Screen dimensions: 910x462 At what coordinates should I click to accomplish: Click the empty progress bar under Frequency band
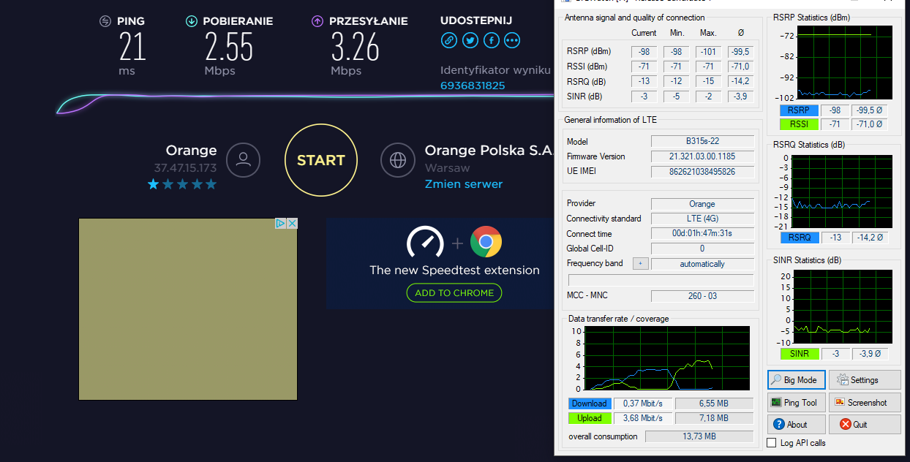coord(661,280)
